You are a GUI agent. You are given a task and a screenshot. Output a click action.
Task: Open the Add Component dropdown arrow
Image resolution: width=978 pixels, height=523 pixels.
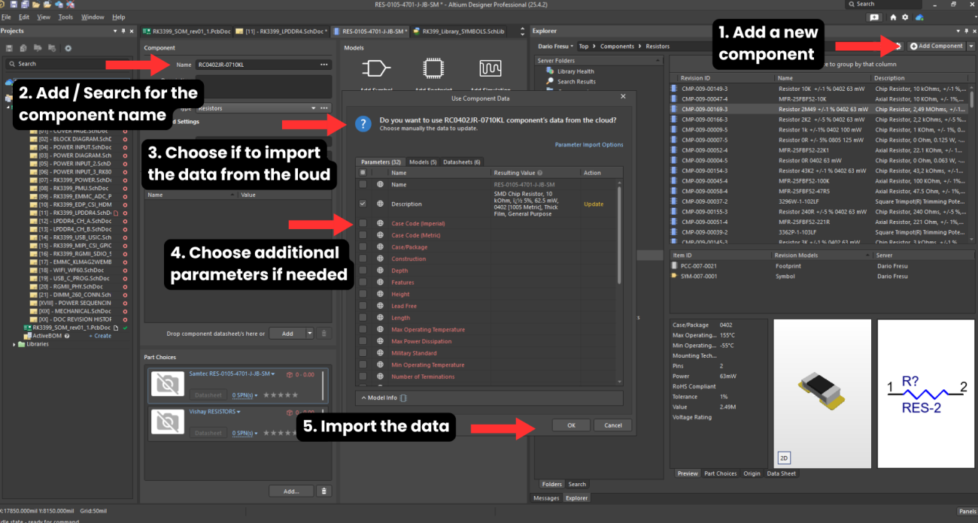(x=970, y=46)
